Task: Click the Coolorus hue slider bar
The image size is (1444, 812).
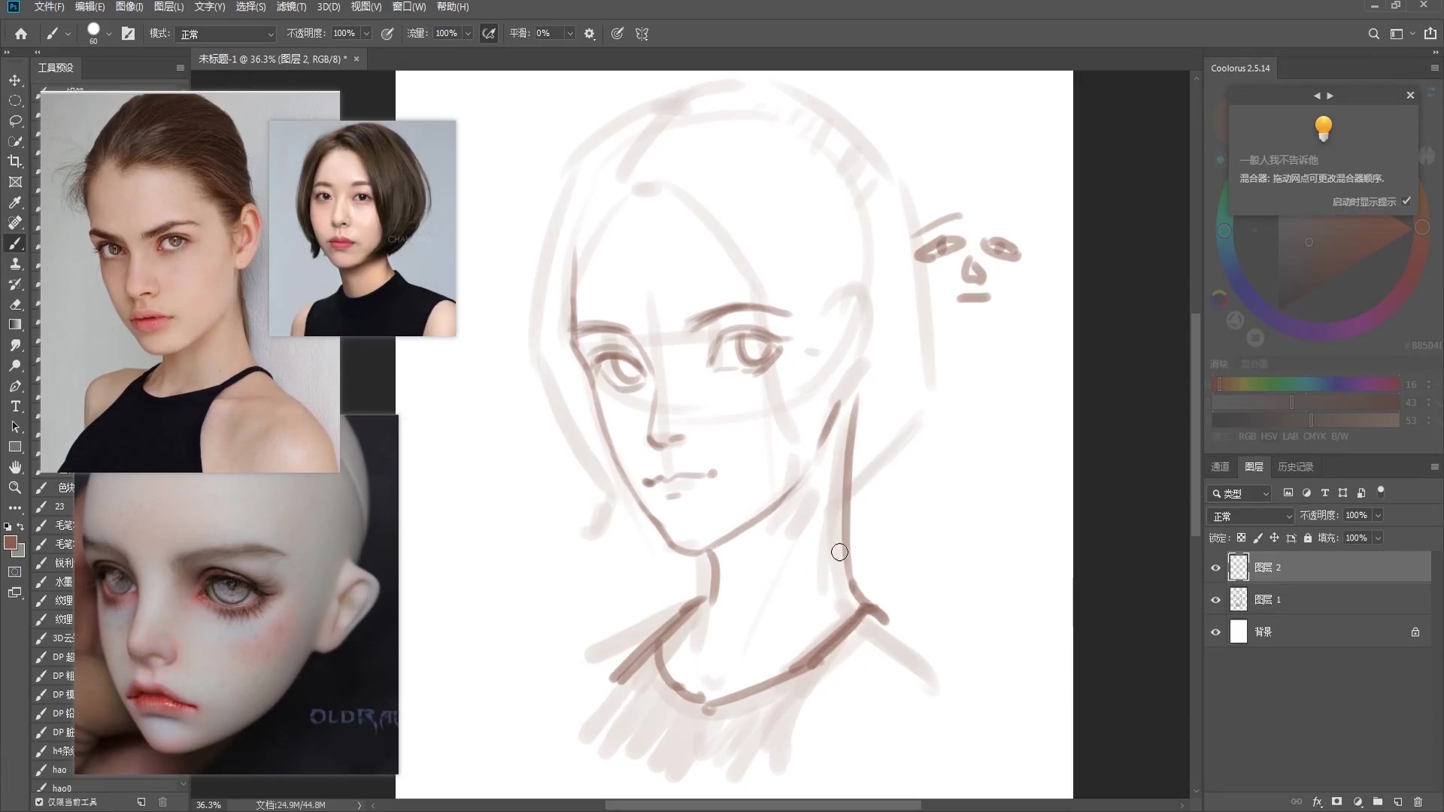Action: click(x=1305, y=384)
